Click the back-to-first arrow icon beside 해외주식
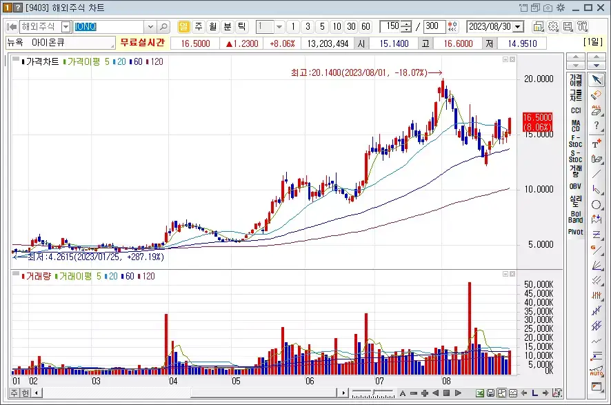This screenshot has height=405, width=611. (12, 27)
